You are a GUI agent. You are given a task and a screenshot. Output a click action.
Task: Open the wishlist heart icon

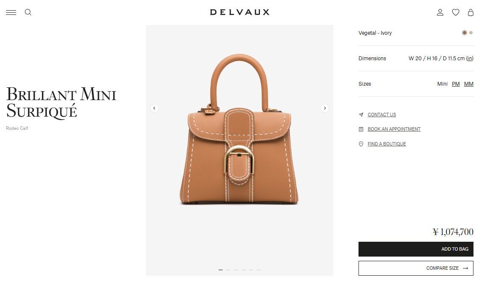(456, 12)
